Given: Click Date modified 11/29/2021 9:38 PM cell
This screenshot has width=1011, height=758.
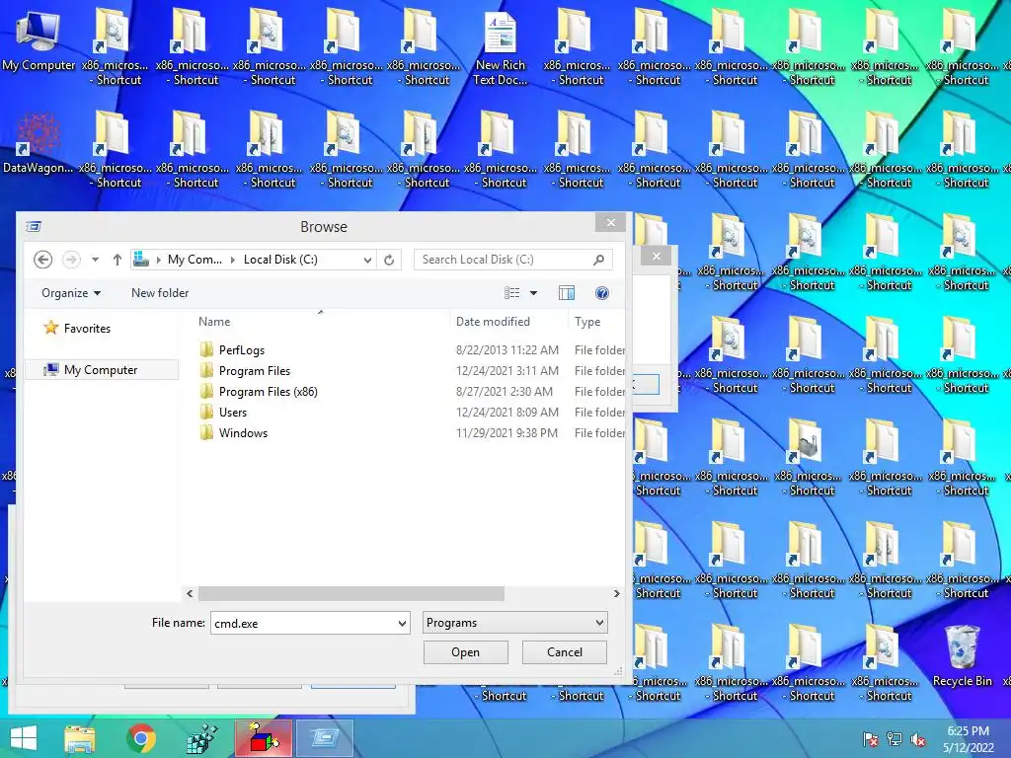Looking at the screenshot, I should tap(506, 432).
